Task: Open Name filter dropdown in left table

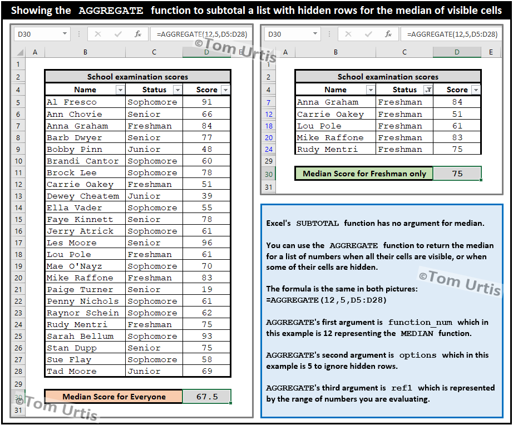Action: point(120,90)
